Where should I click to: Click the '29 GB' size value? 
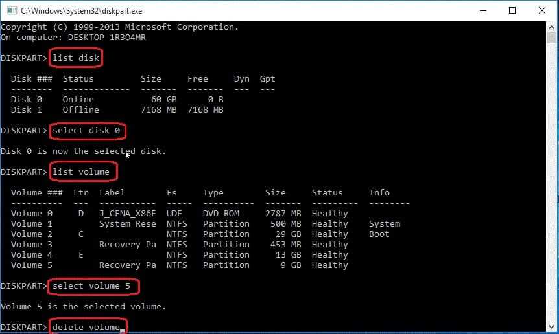(x=288, y=234)
